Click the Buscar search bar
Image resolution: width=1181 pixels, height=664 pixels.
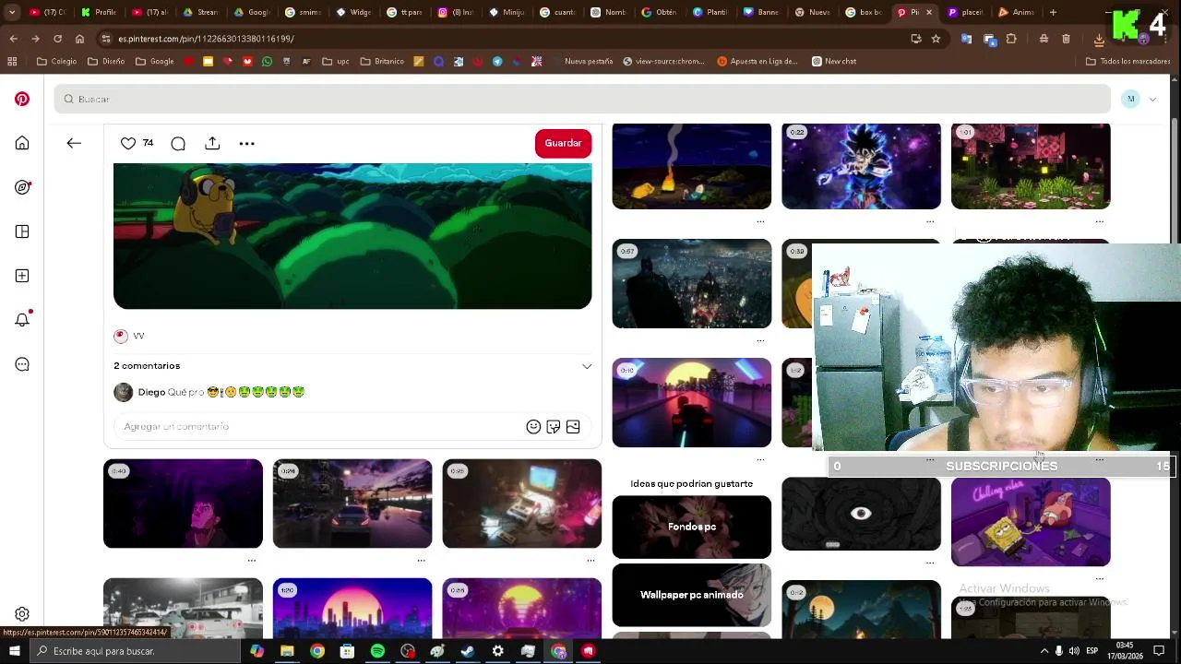point(582,99)
